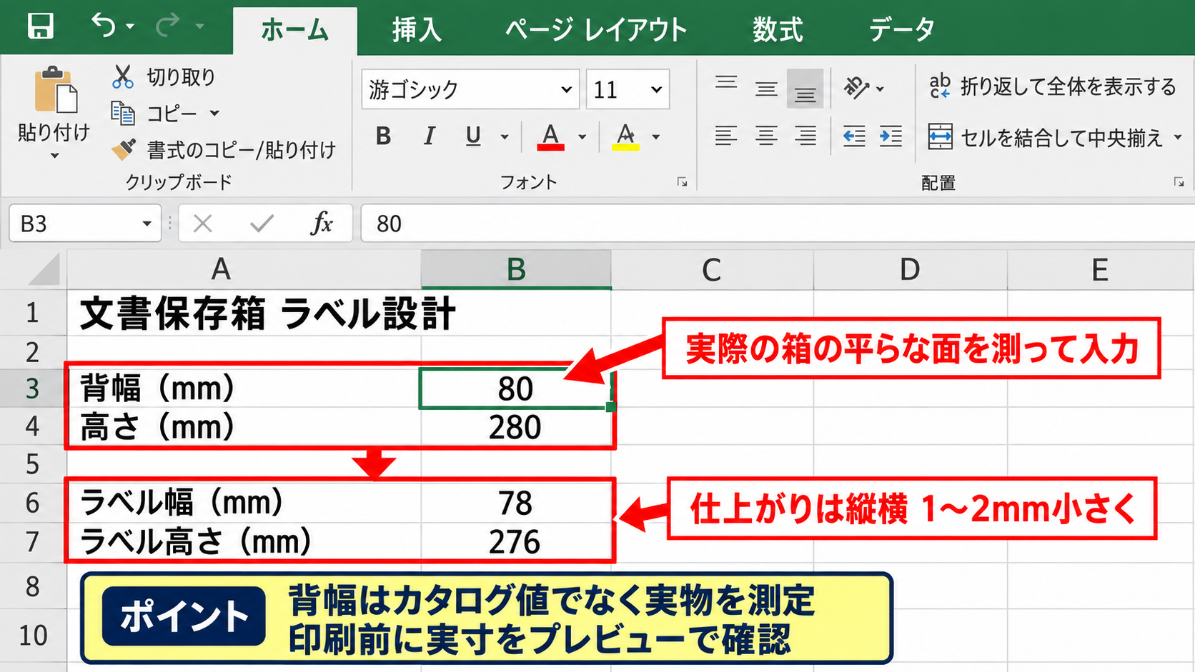Click the fx insert function button
Viewport: 1195px width, 672px height.
pyautogui.click(x=322, y=224)
